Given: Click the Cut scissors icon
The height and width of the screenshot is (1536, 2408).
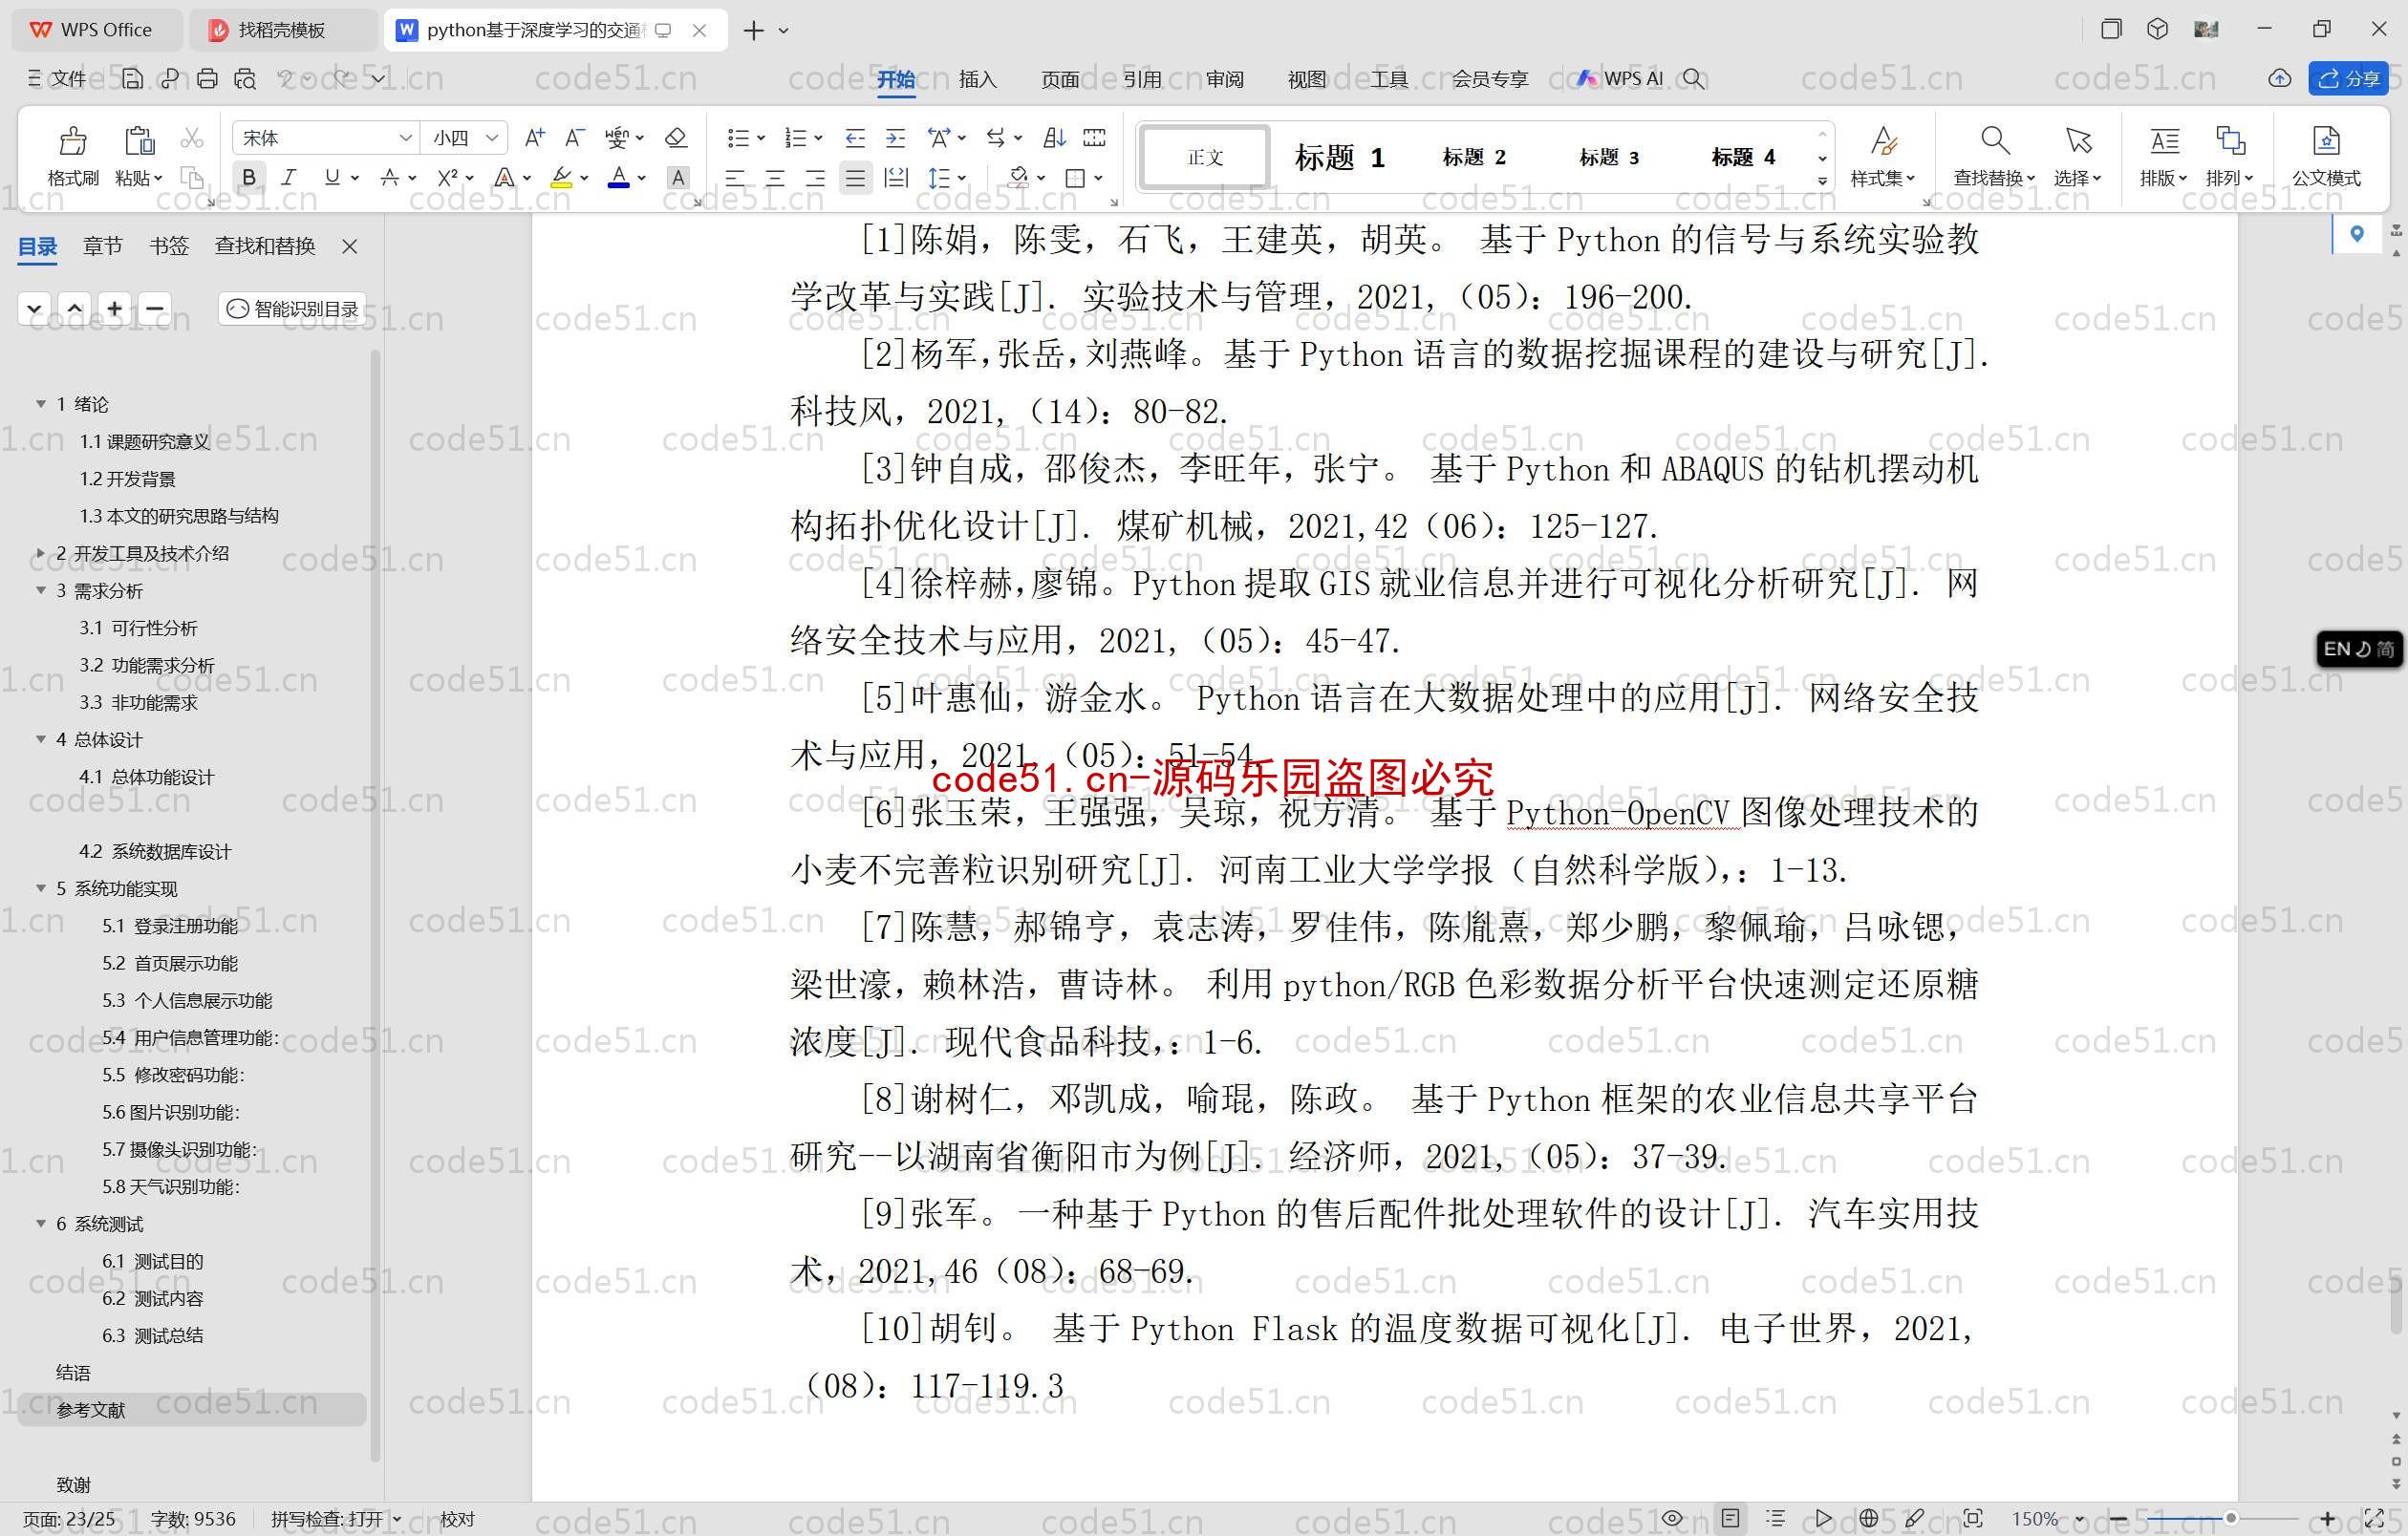Looking at the screenshot, I should pos(192,138).
